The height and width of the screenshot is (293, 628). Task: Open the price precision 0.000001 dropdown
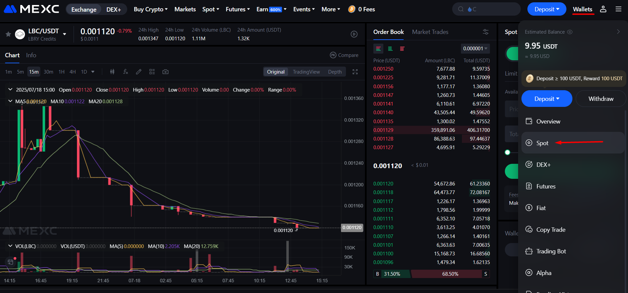click(x=475, y=49)
